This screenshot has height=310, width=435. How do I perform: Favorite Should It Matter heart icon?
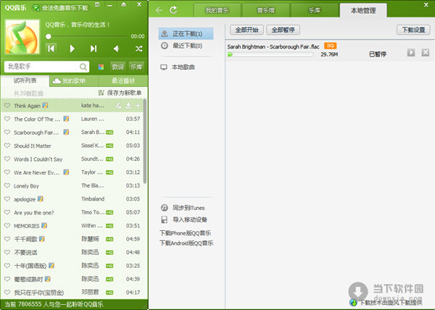click(7, 146)
